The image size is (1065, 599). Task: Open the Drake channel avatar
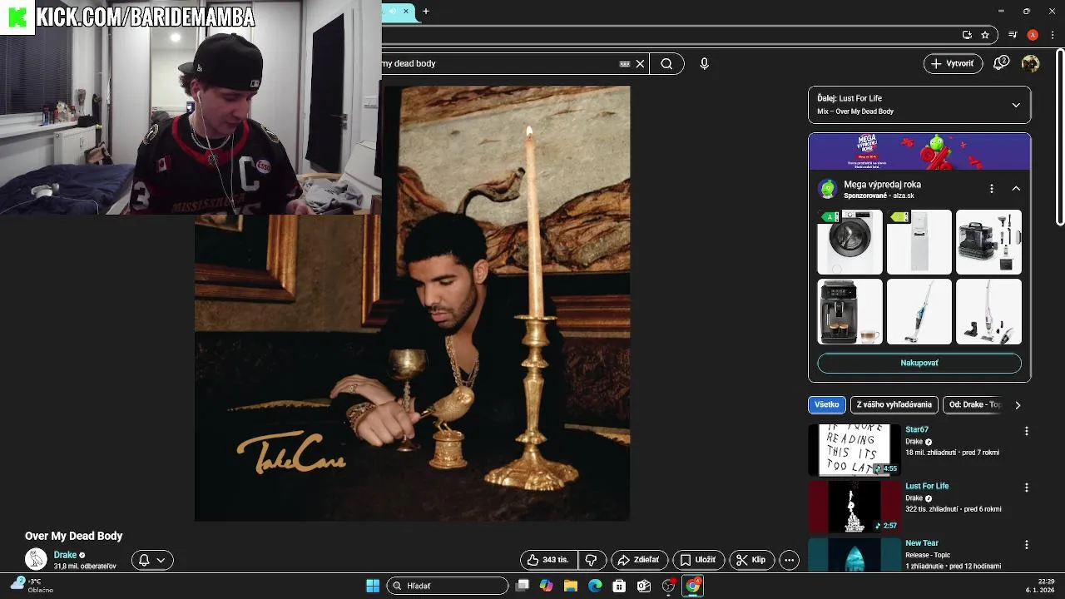(36, 560)
